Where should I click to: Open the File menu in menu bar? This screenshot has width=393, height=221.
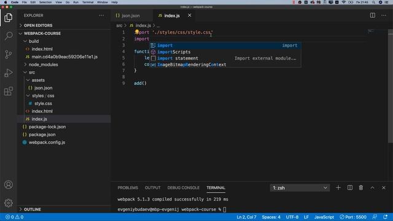[25, 2]
